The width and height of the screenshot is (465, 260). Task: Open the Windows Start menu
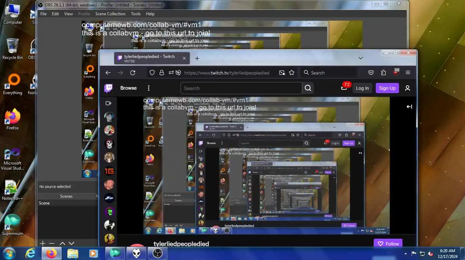pos(8,253)
